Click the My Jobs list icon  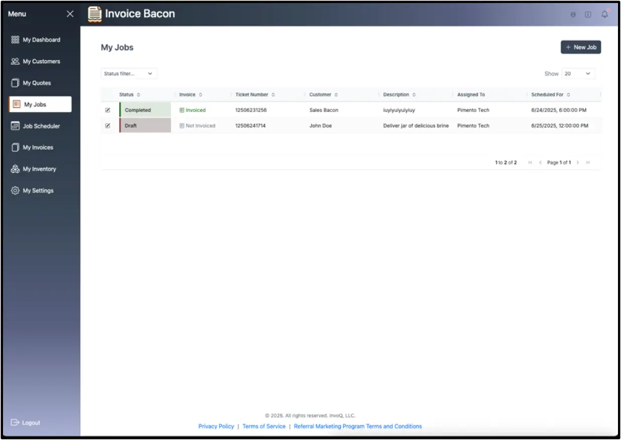[x=17, y=104]
